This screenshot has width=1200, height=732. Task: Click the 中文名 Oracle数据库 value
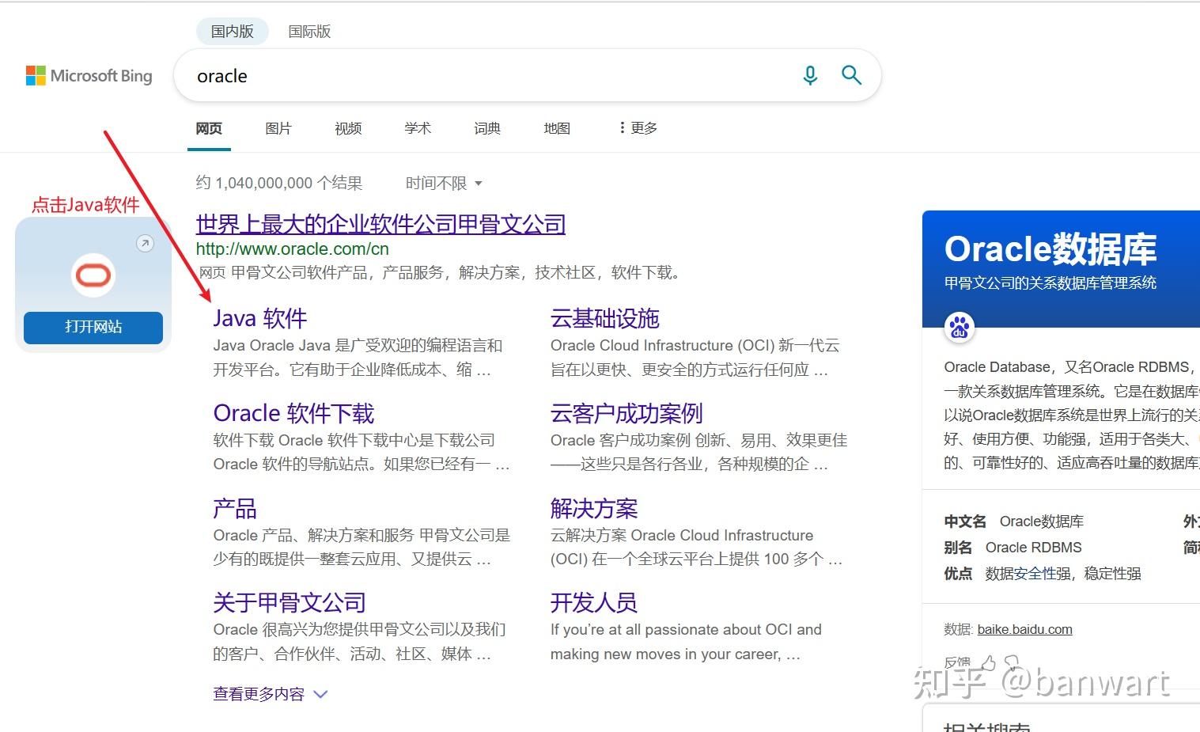1041,522
